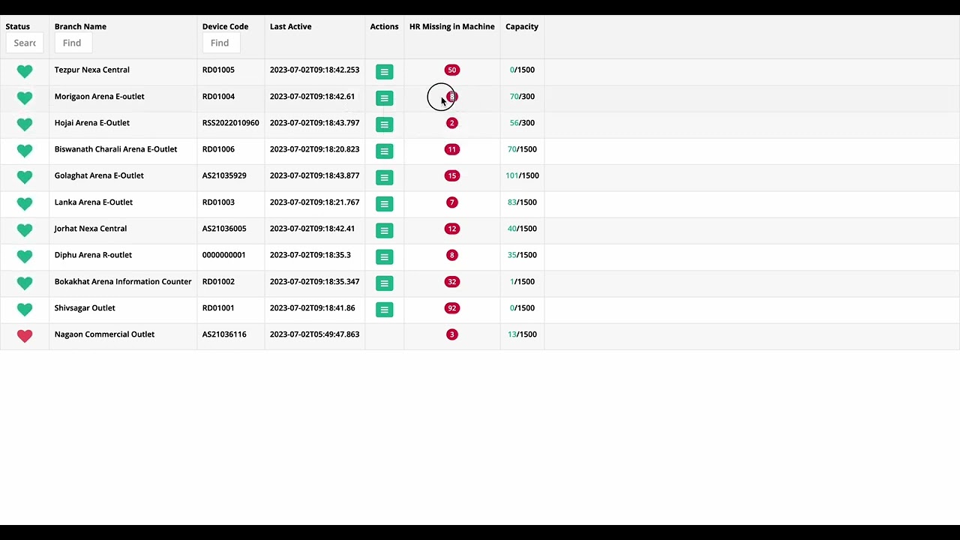Image resolution: width=960 pixels, height=540 pixels.
Task: Click capacity value 13/1500 for Nagaon
Action: (522, 334)
